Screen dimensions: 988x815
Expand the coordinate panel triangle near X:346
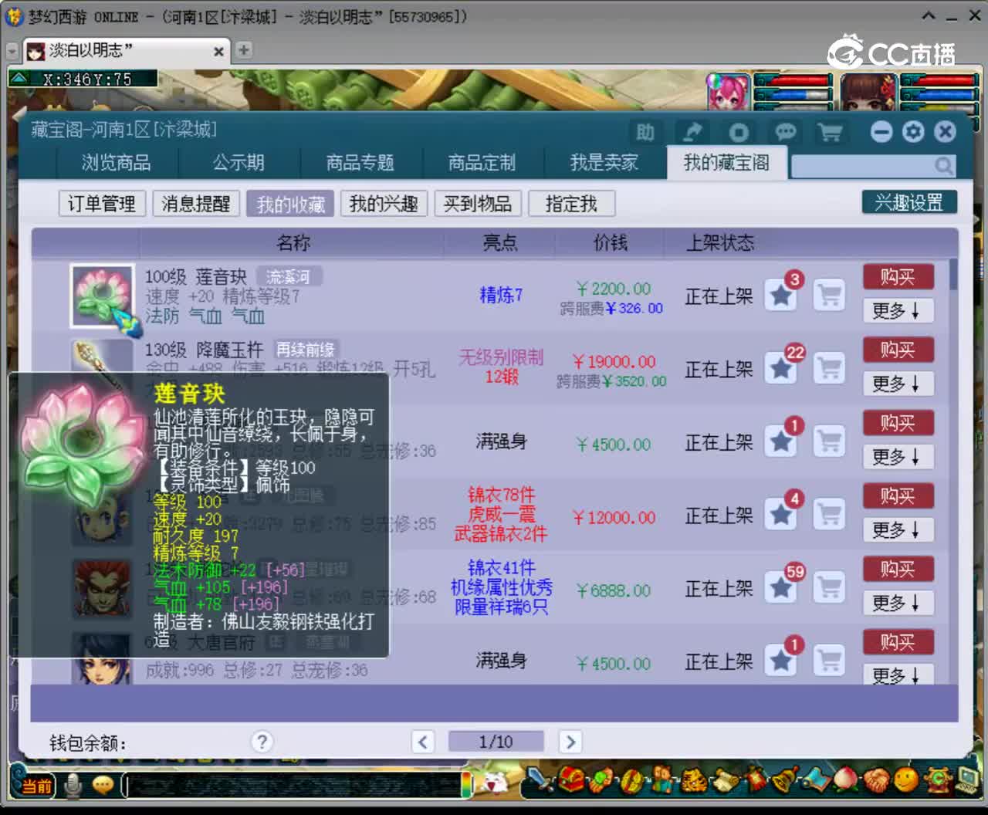19,79
